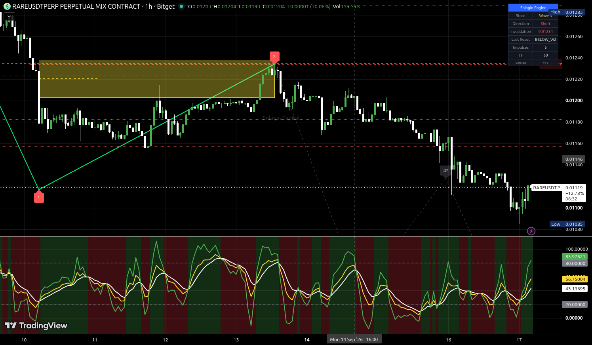
Task: Click the Vol 159.59K value
Action: [346, 6]
